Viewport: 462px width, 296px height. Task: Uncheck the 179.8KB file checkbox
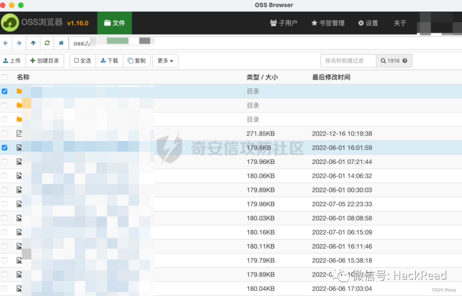(x=4, y=147)
